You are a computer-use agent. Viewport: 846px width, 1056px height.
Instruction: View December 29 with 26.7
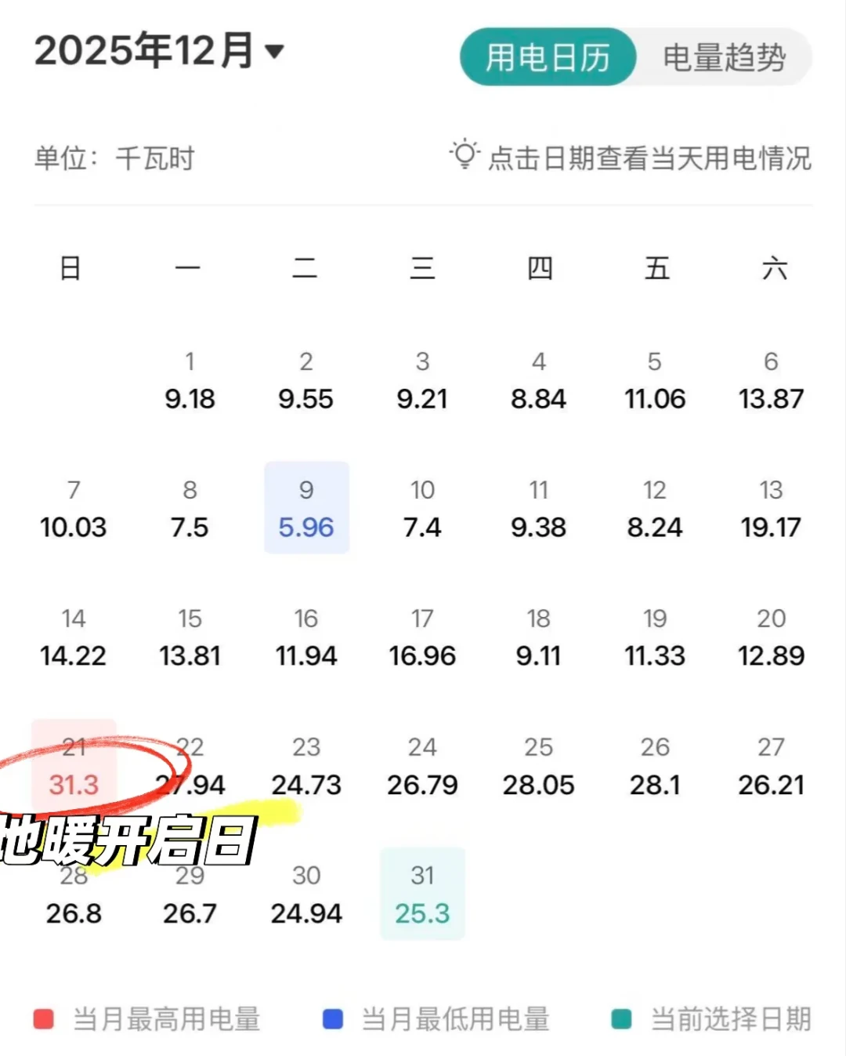pyautogui.click(x=190, y=895)
